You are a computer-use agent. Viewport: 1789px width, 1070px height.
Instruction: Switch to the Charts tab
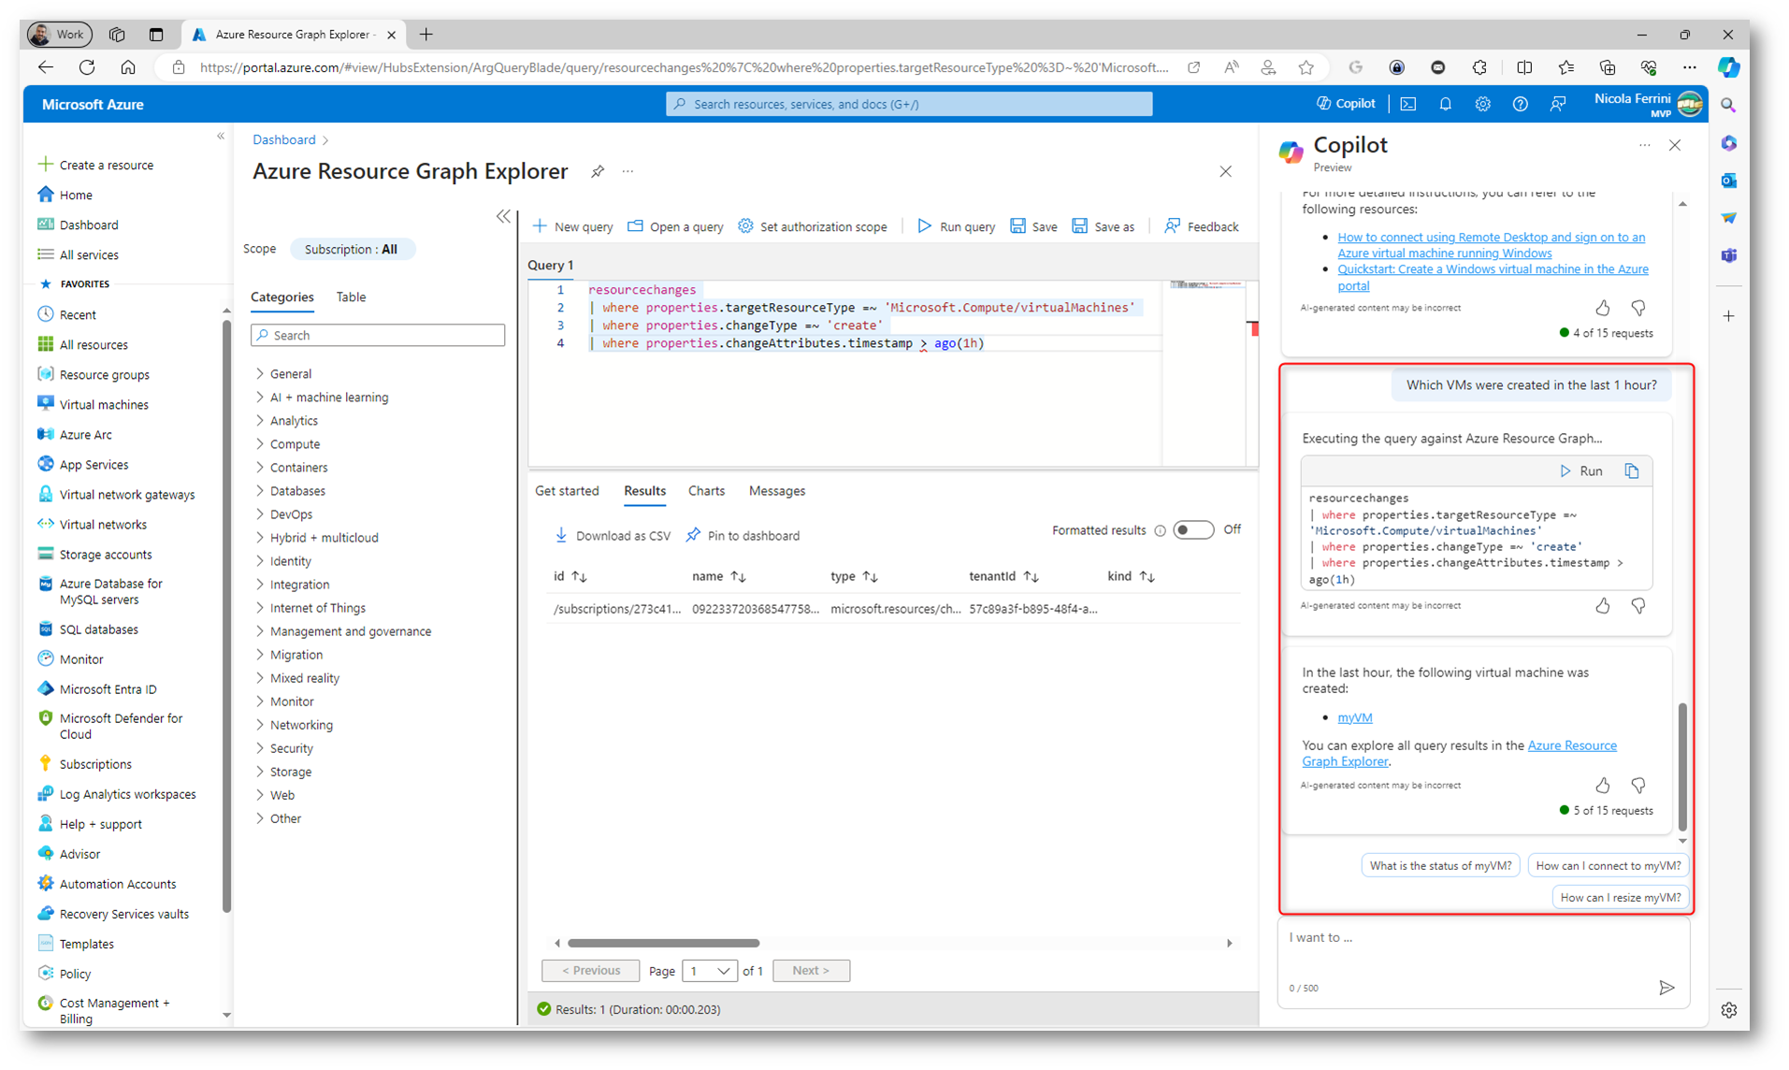click(706, 491)
